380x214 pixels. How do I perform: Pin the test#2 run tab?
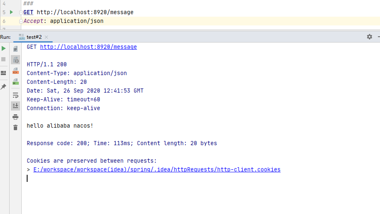point(4,87)
